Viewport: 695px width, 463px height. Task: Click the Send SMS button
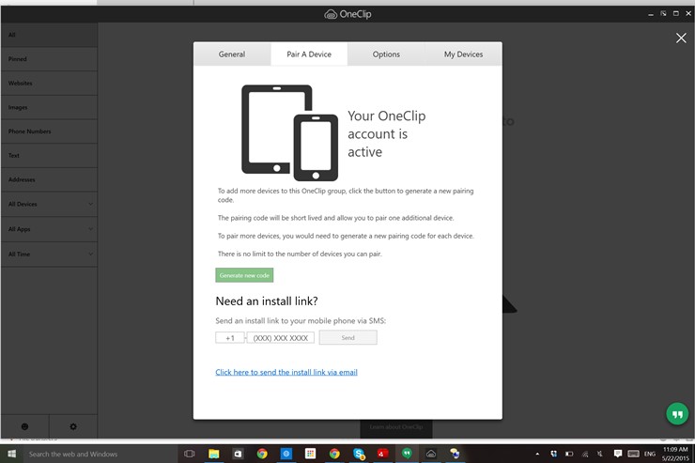point(347,337)
